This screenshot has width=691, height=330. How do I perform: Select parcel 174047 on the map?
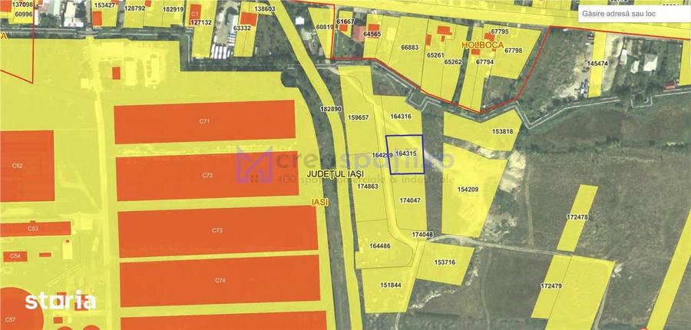tap(410, 200)
